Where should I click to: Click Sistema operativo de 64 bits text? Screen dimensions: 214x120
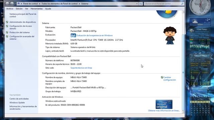(x=83, y=47)
